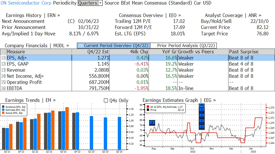Click Avg/Implied move 8.13% / 6.97%
The width and height of the screenshot is (275, 154).
(84, 34)
